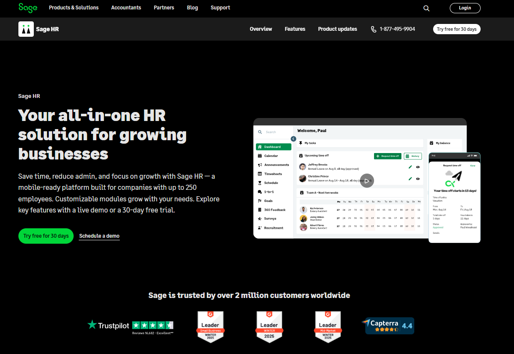Select Dashboard home icon in preview sidebar
Image resolution: width=514 pixels, height=354 pixels.
pos(260,147)
